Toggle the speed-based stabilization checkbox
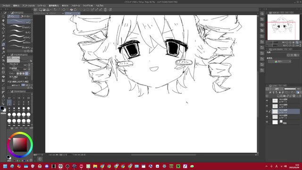 (10, 82)
